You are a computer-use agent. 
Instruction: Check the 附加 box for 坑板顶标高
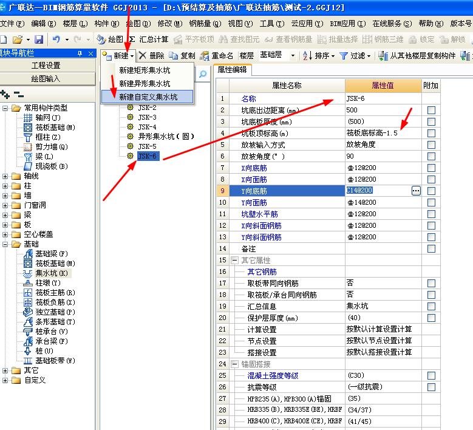pos(431,134)
